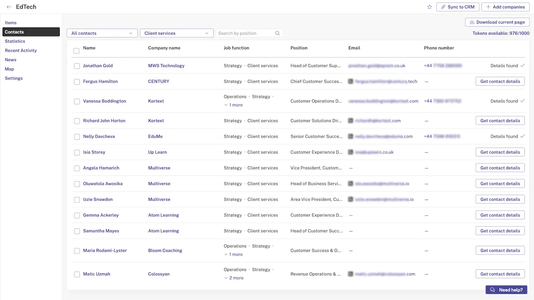The image size is (534, 300).
Task: Open the Kortext company link for Vanessa Boddington
Action: click(x=156, y=101)
